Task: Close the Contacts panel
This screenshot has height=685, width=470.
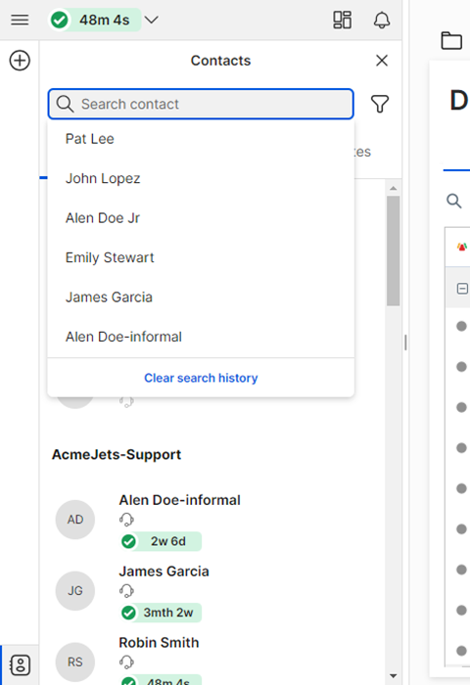Action: point(382,61)
